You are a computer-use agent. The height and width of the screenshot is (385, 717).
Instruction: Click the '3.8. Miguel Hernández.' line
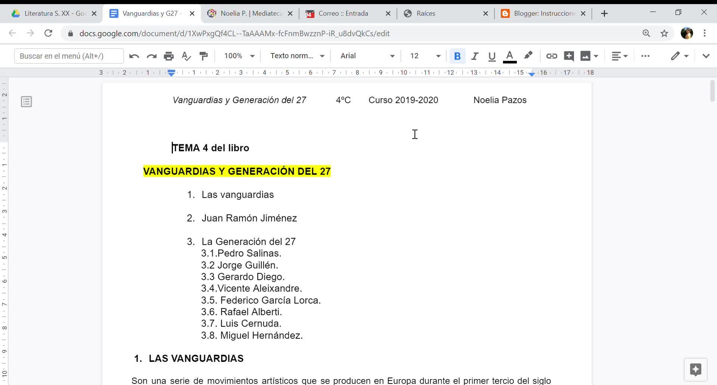click(x=252, y=335)
